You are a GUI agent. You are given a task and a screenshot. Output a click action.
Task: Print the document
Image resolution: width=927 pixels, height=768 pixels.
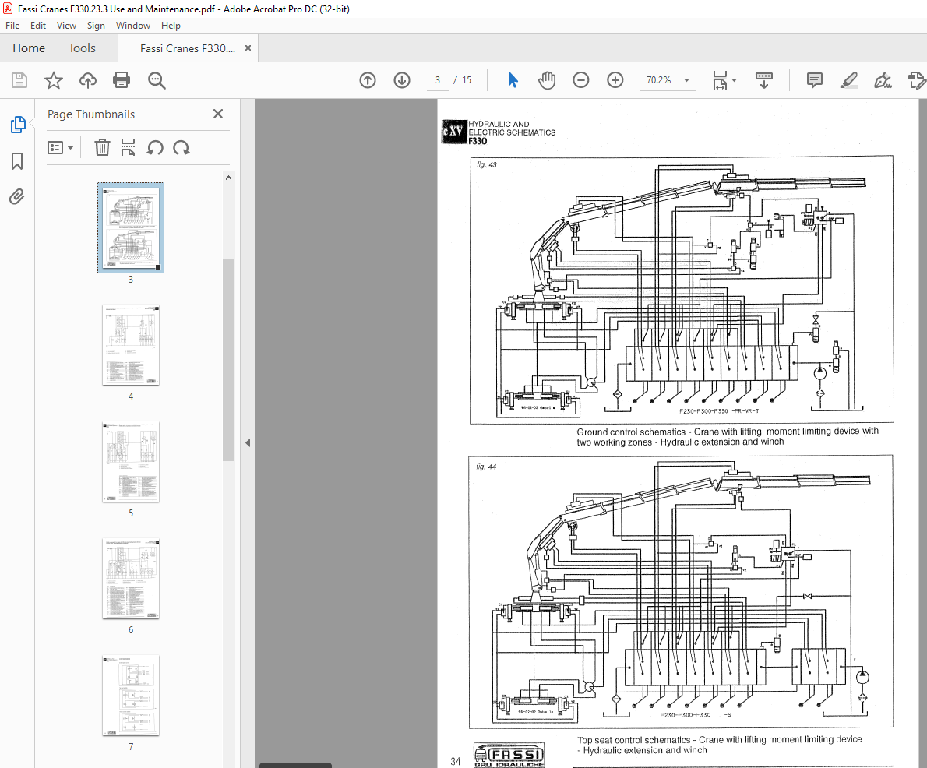point(122,79)
